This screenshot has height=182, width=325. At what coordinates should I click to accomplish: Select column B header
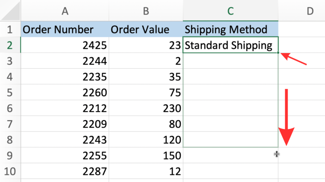click(146, 11)
